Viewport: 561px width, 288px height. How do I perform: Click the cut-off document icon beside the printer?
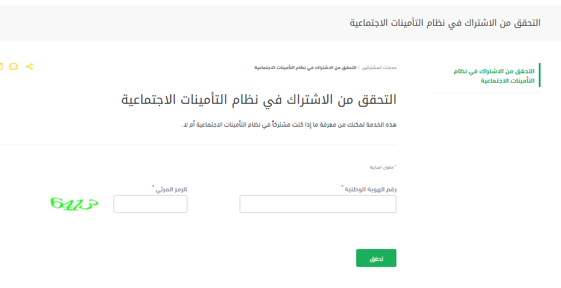(1, 67)
